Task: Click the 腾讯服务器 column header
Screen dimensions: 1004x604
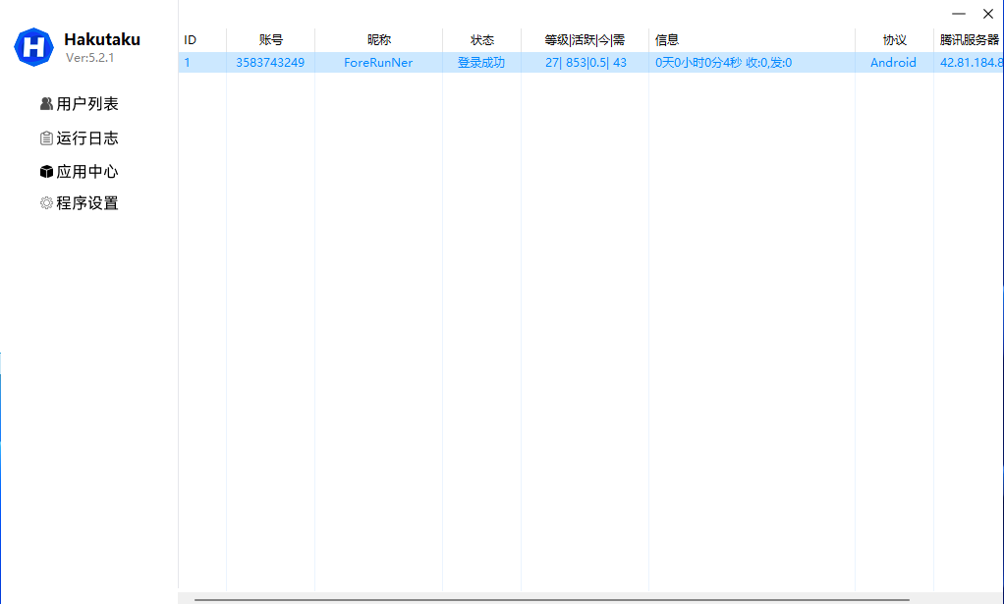Action: coord(969,40)
